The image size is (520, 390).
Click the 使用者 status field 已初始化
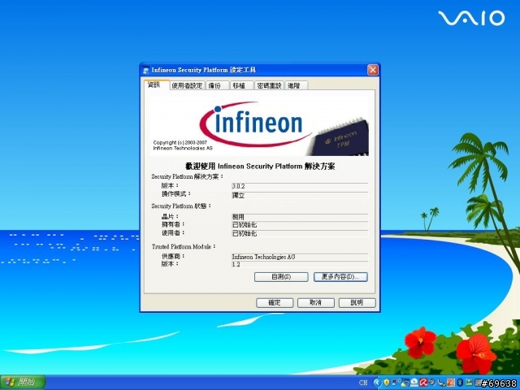pyautogui.click(x=300, y=233)
